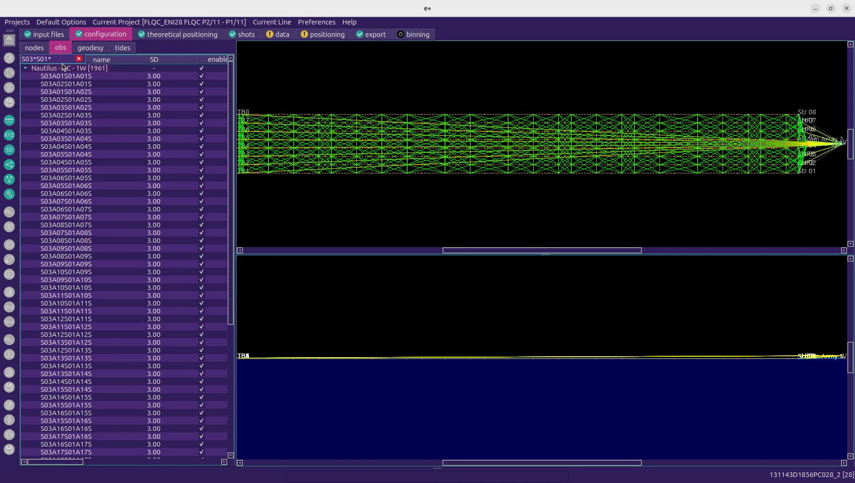Sort observations by SD column header
The image size is (855, 483).
click(154, 59)
